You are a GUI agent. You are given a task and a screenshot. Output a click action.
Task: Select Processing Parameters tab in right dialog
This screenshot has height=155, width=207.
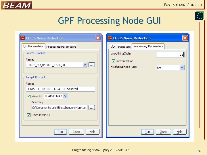point(148,46)
